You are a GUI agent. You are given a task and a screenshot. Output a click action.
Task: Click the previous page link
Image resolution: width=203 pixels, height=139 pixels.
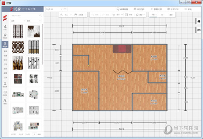[21, 134]
